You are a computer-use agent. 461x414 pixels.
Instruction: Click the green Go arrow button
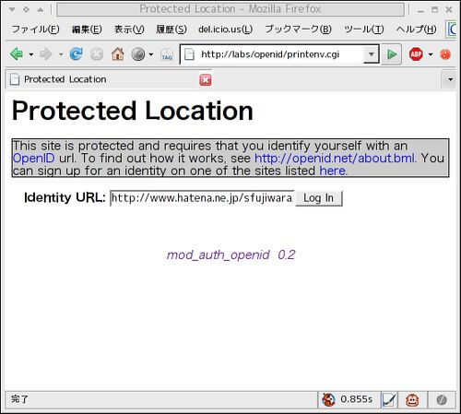tap(392, 54)
